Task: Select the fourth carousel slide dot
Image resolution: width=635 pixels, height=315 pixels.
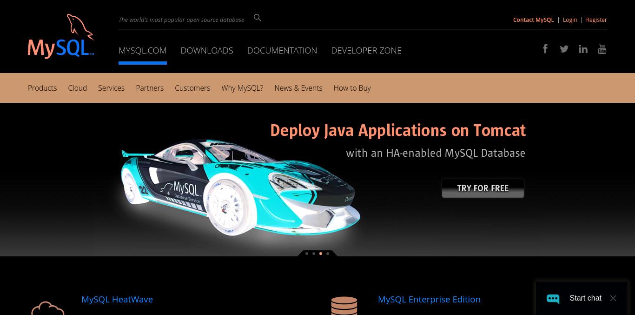Action: 328,254
